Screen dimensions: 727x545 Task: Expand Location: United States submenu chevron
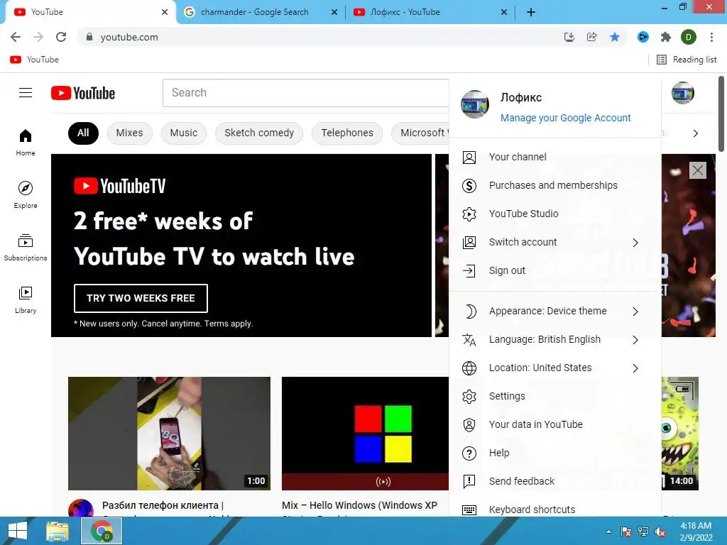[x=635, y=368]
